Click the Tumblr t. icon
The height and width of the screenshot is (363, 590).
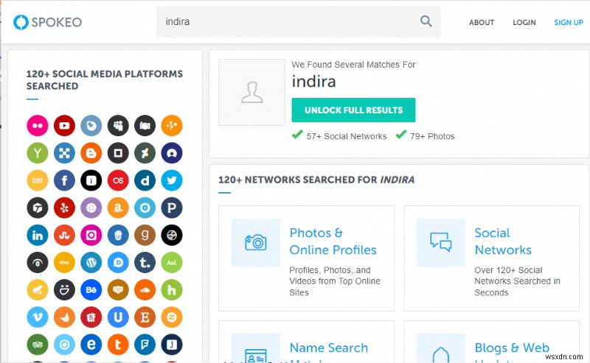[145, 263]
